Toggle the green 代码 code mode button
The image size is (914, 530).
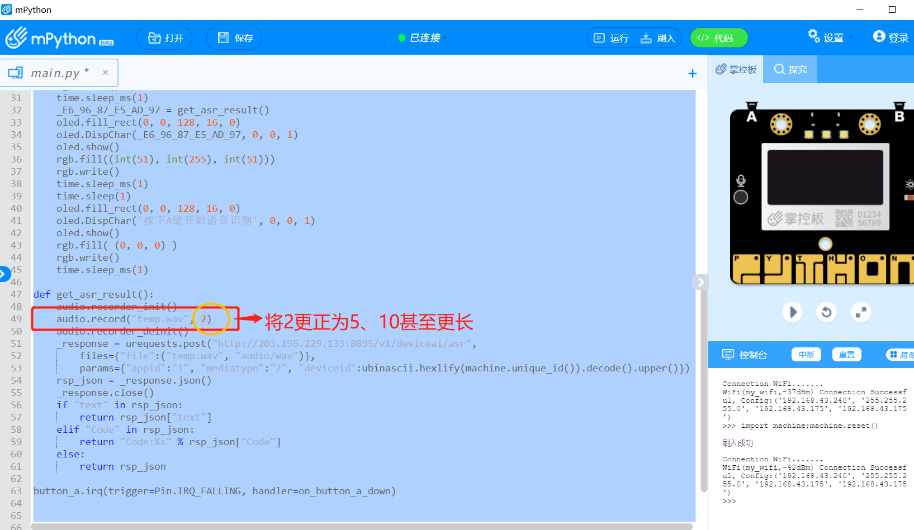(719, 38)
